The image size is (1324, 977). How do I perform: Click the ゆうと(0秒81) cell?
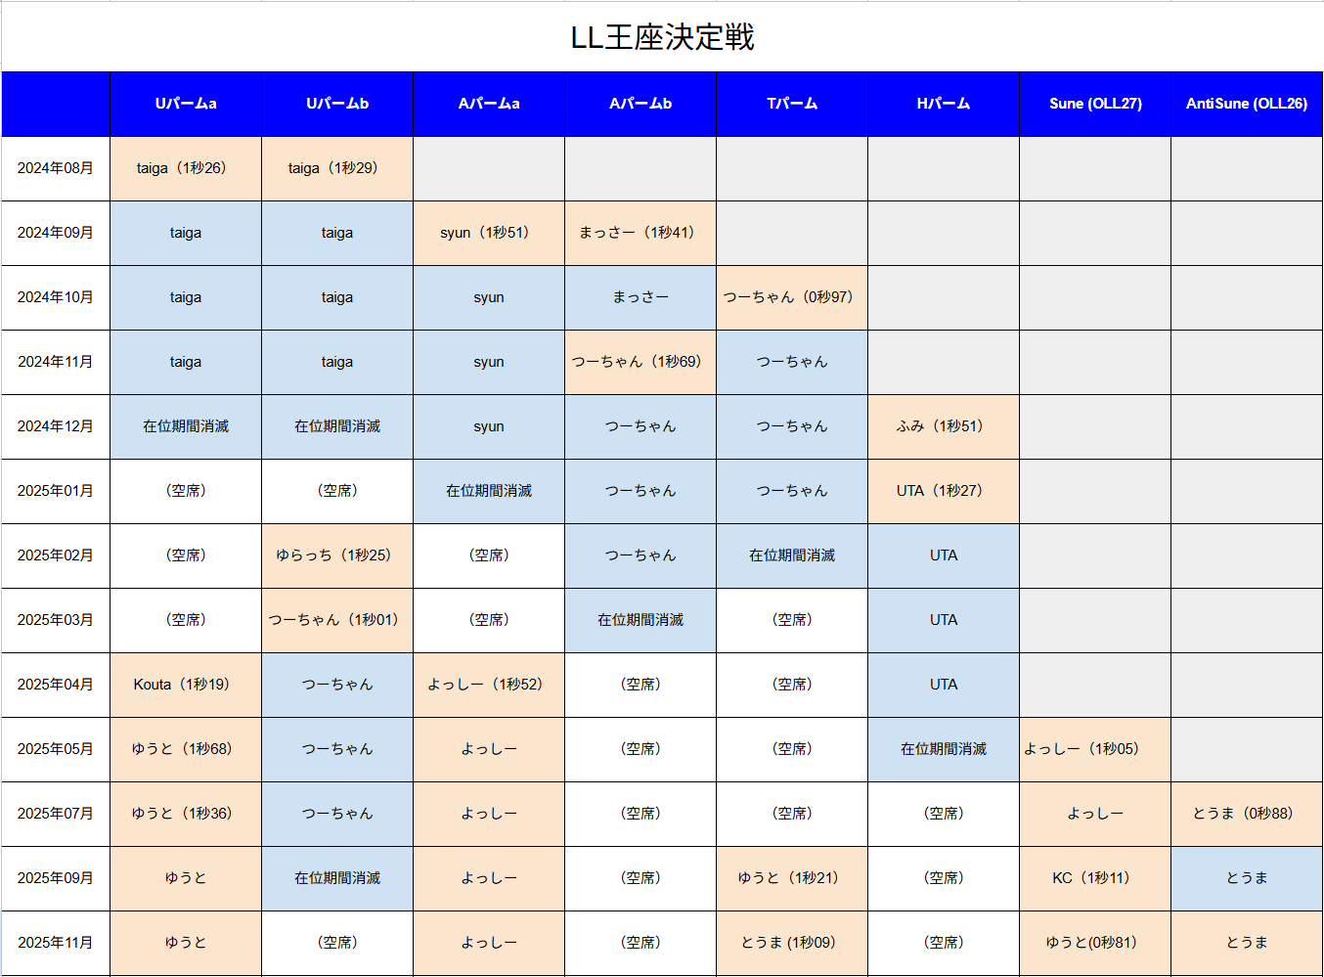coord(1095,943)
